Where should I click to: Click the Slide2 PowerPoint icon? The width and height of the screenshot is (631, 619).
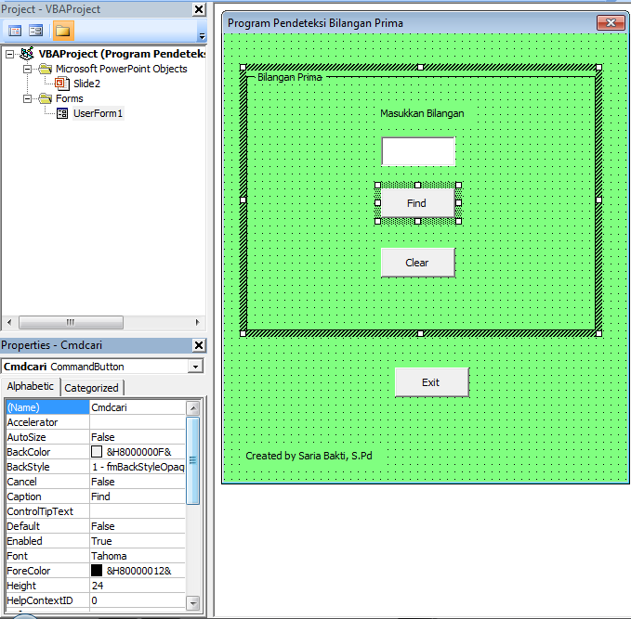pyautogui.click(x=62, y=84)
